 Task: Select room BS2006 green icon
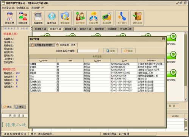(x=172, y=37)
